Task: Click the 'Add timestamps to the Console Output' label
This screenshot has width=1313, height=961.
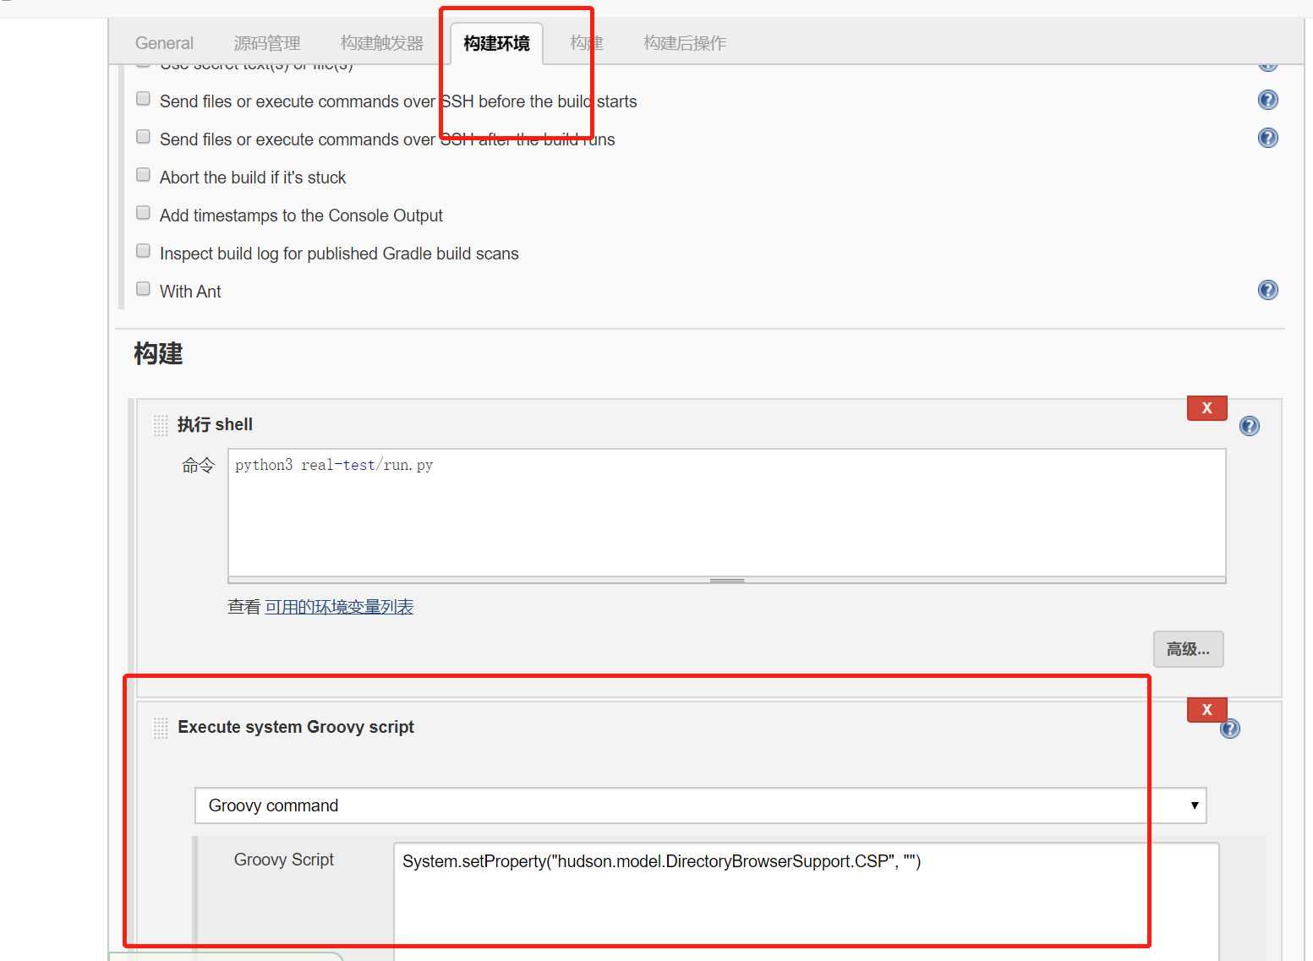Action: pos(301,216)
